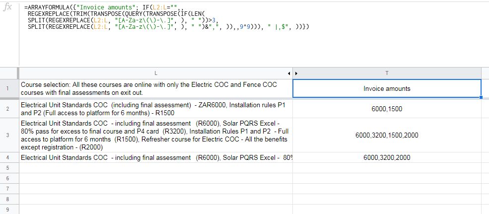Click the "Course selection" header cell
Screen dimensions: 489x214
click(x=155, y=88)
